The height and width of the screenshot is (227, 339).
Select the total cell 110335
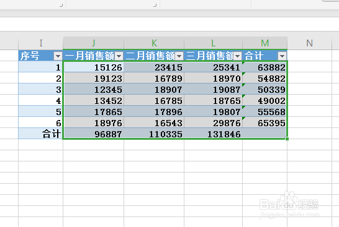pos(154,134)
